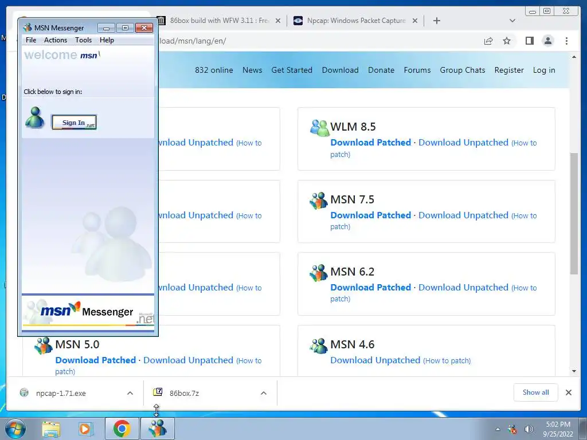Click the MSN 7.5 butterfly buddies icon
This screenshot has width=587, height=440.
click(x=319, y=200)
